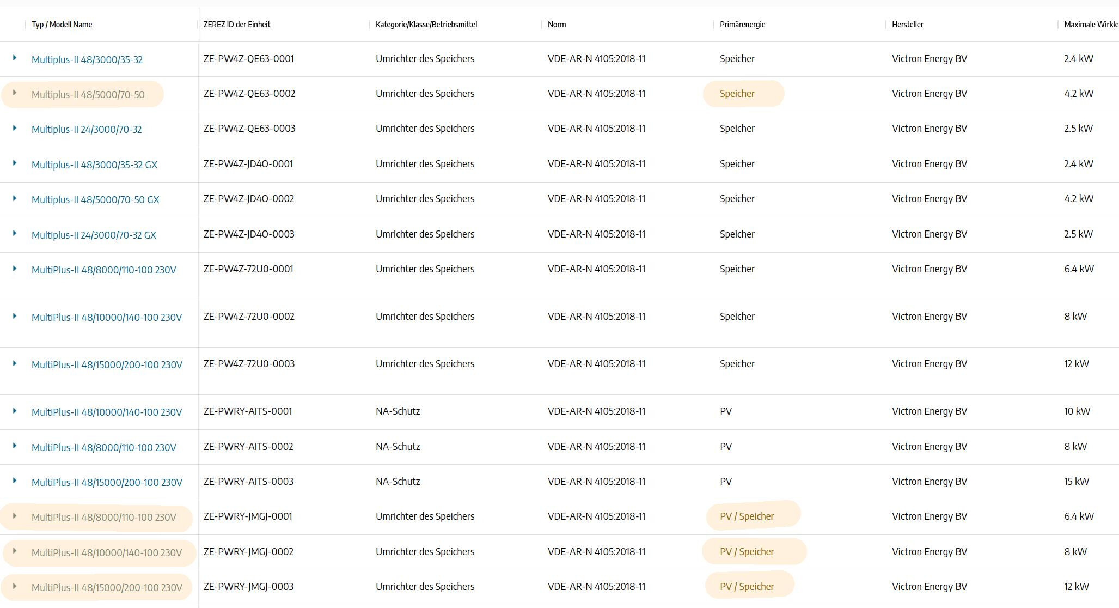This screenshot has width=1119, height=608.
Task: Expand the Multiplus-II 48/3000/35-32 row arrow
Action: point(15,58)
